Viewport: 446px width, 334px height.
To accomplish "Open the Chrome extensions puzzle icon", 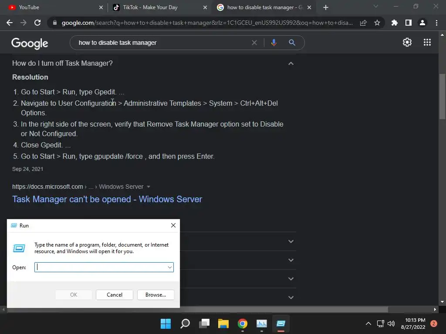I will point(395,23).
